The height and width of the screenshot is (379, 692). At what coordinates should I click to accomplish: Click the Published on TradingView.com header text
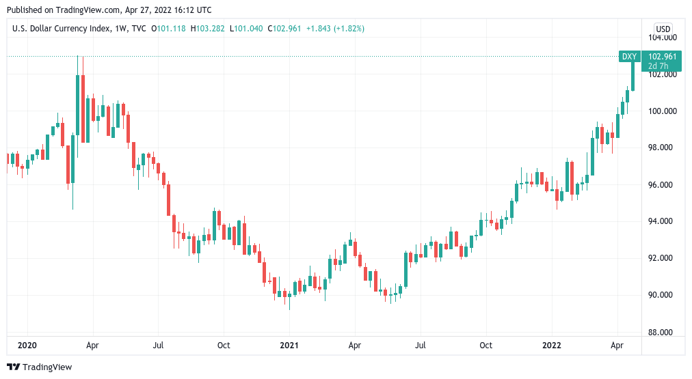(109, 9)
